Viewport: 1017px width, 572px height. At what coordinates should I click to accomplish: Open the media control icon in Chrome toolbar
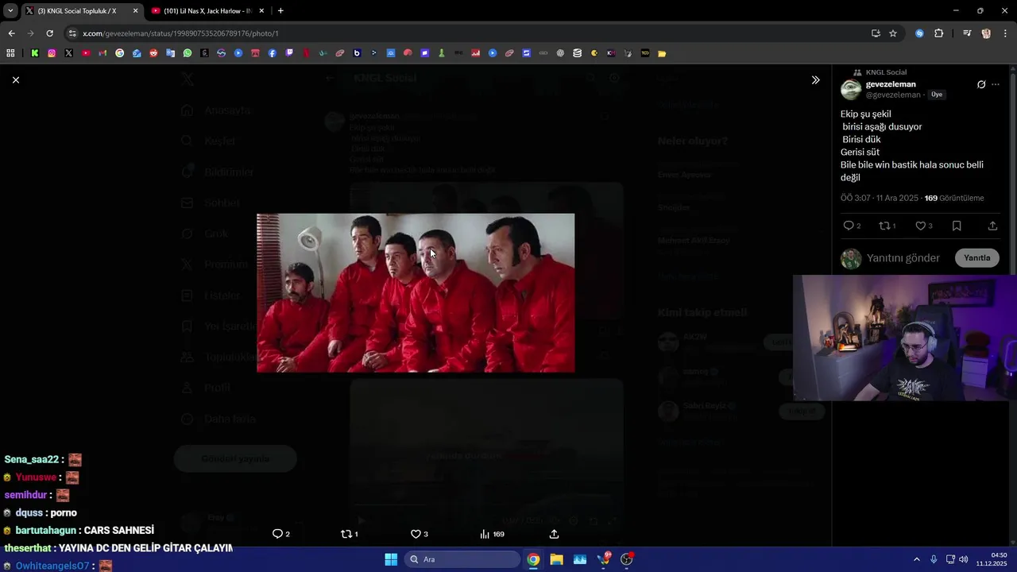tap(967, 33)
